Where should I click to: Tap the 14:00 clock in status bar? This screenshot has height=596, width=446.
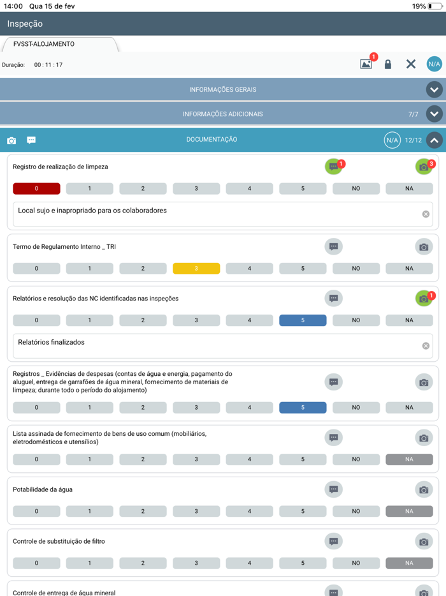pyautogui.click(x=13, y=6)
